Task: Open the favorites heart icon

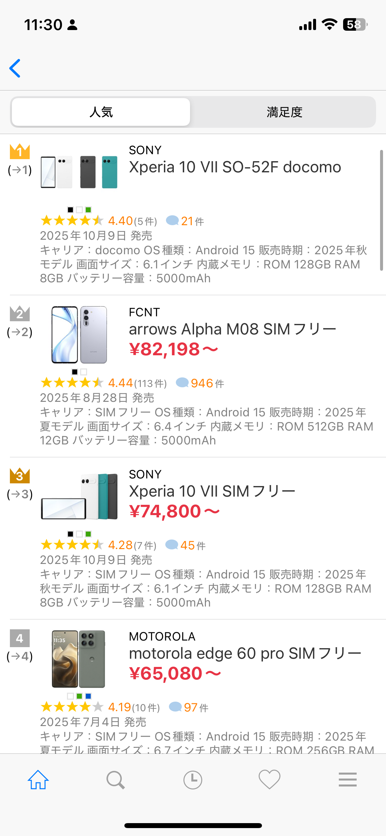Action: click(270, 780)
